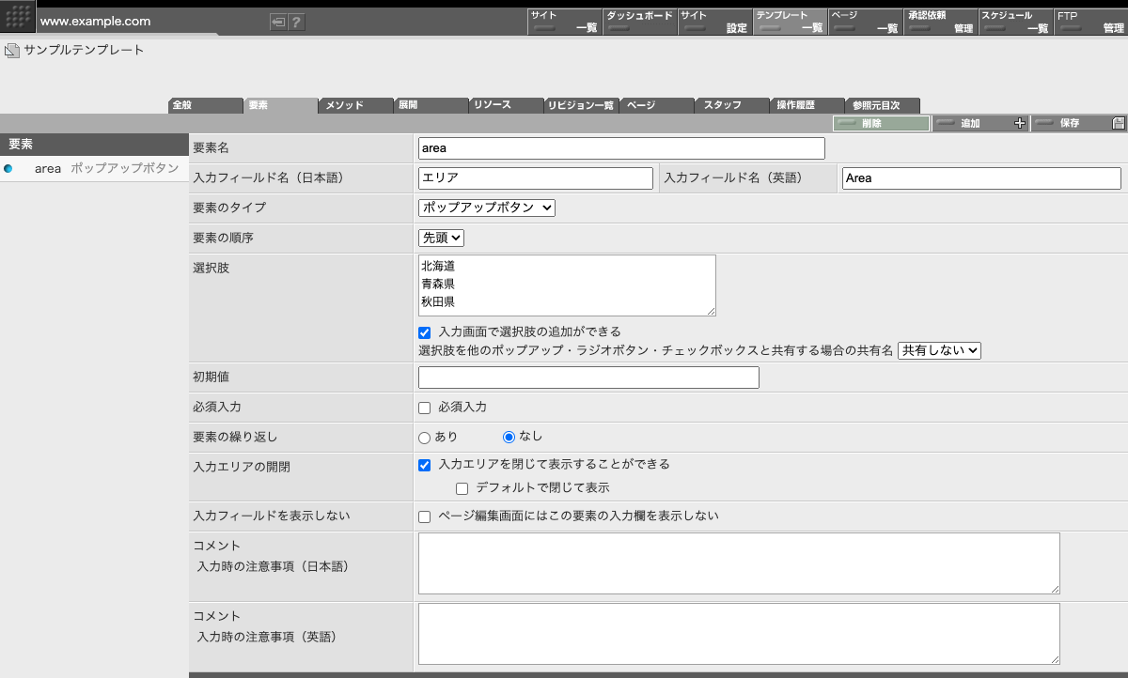Click the blue bullet icon beside area
Image resolution: width=1128 pixels, height=678 pixels.
click(x=8, y=168)
